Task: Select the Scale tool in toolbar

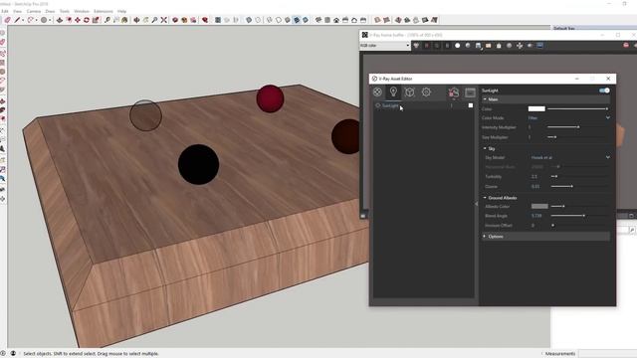Action: click(96, 20)
